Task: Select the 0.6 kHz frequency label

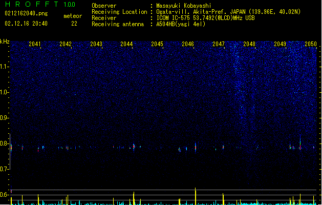Action: pyautogui.click(x=5, y=195)
